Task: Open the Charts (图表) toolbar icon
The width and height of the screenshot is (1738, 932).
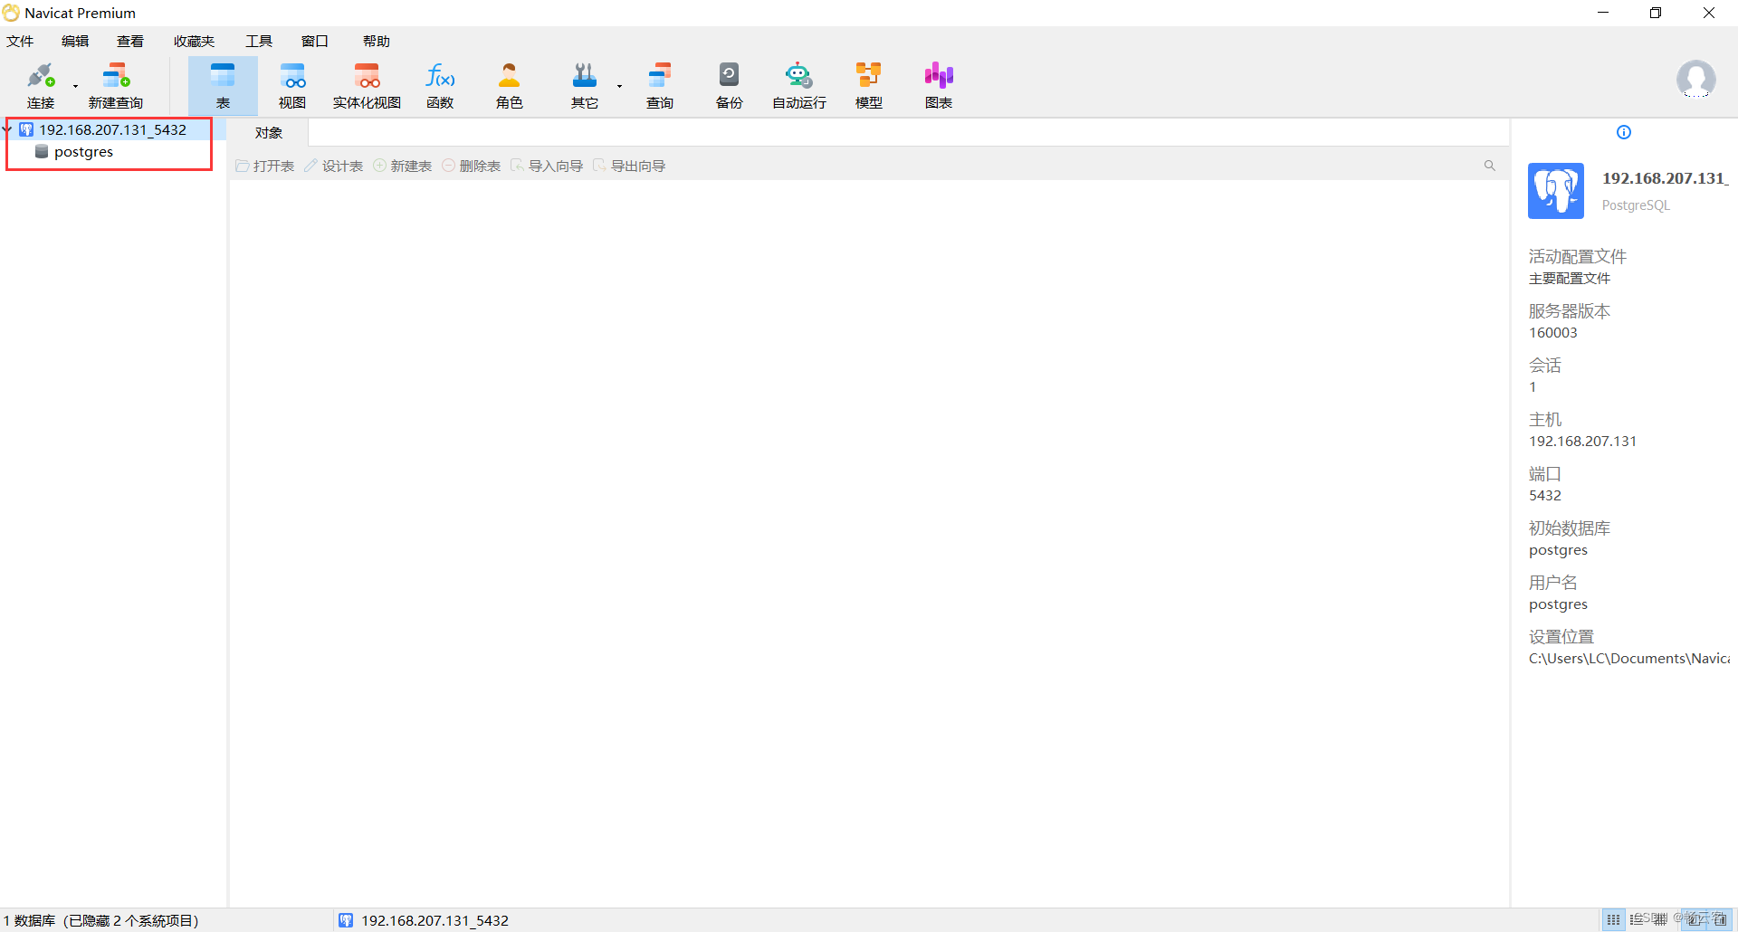Action: pos(939,85)
